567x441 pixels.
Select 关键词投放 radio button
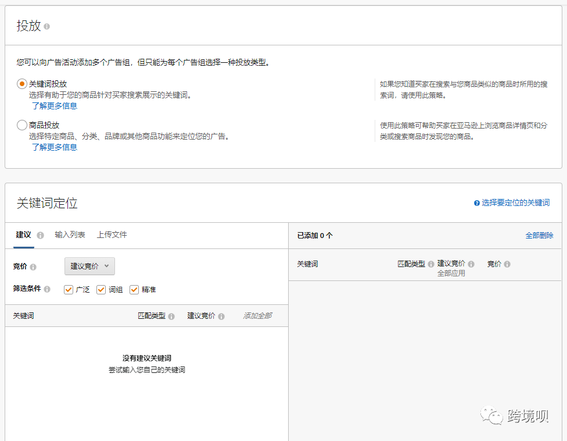click(x=22, y=84)
